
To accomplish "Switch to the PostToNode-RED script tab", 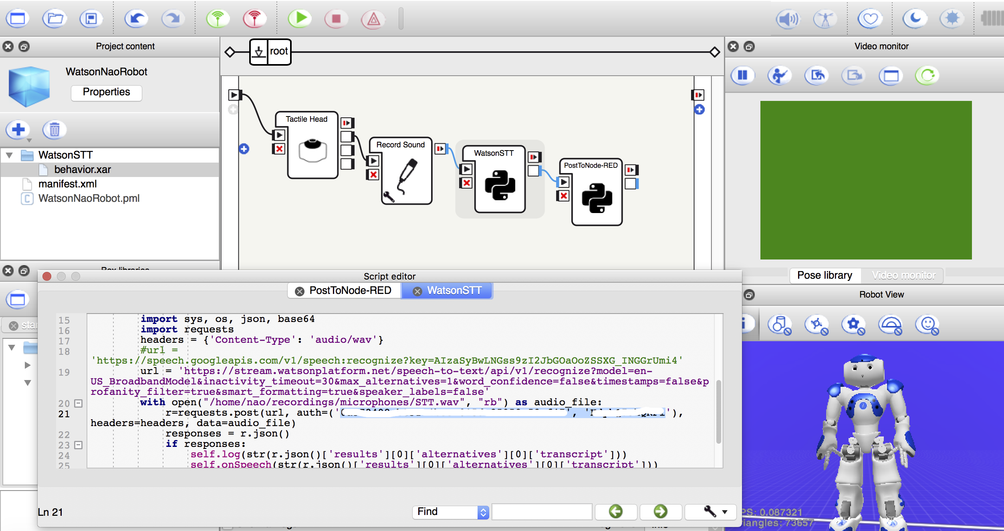I will (350, 290).
